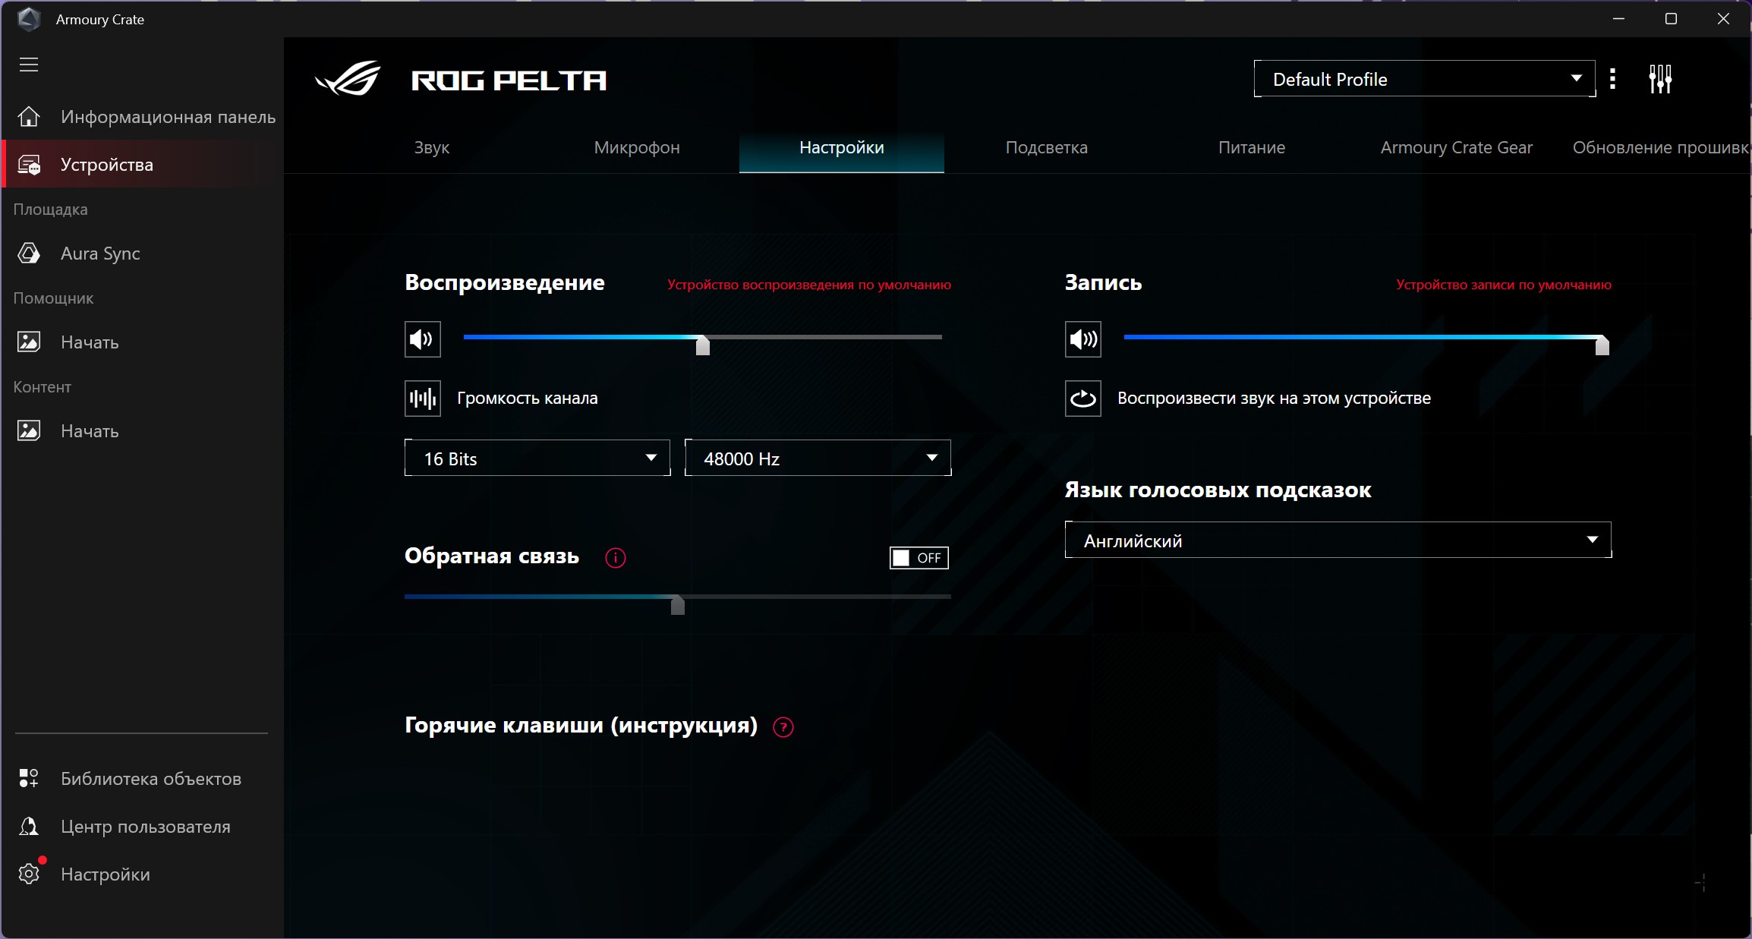Click the Устройства devices icon

tap(29, 165)
